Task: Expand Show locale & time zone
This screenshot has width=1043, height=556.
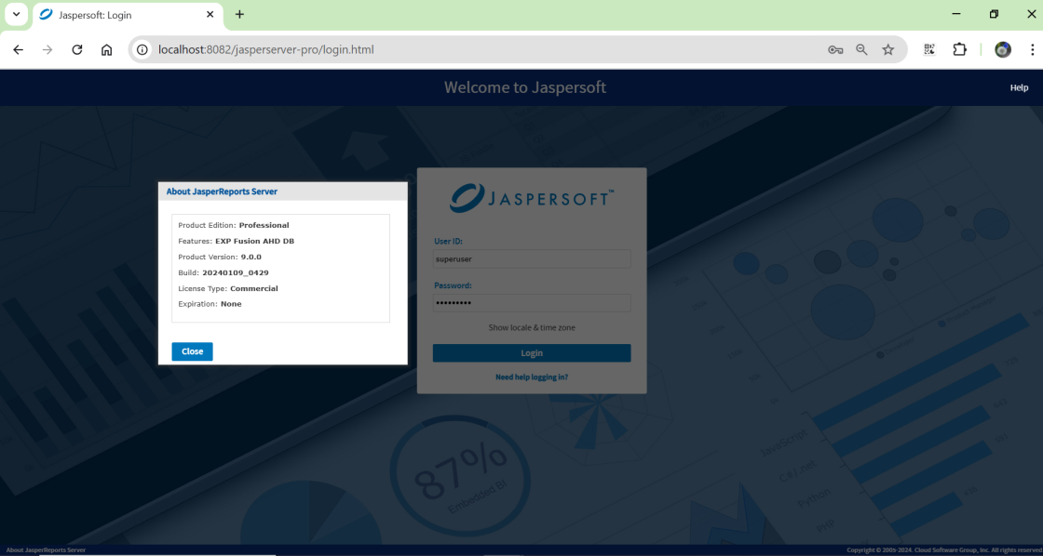Action: point(532,328)
